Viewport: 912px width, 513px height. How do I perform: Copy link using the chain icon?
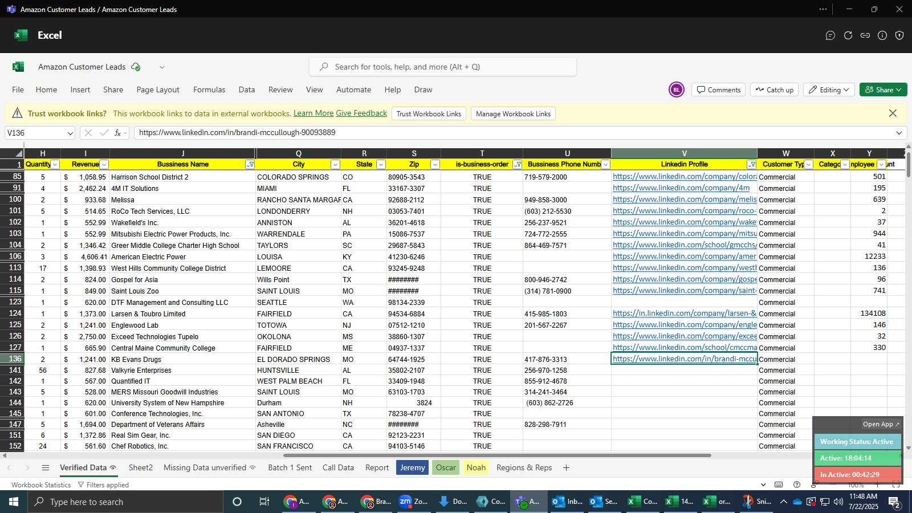point(865,35)
